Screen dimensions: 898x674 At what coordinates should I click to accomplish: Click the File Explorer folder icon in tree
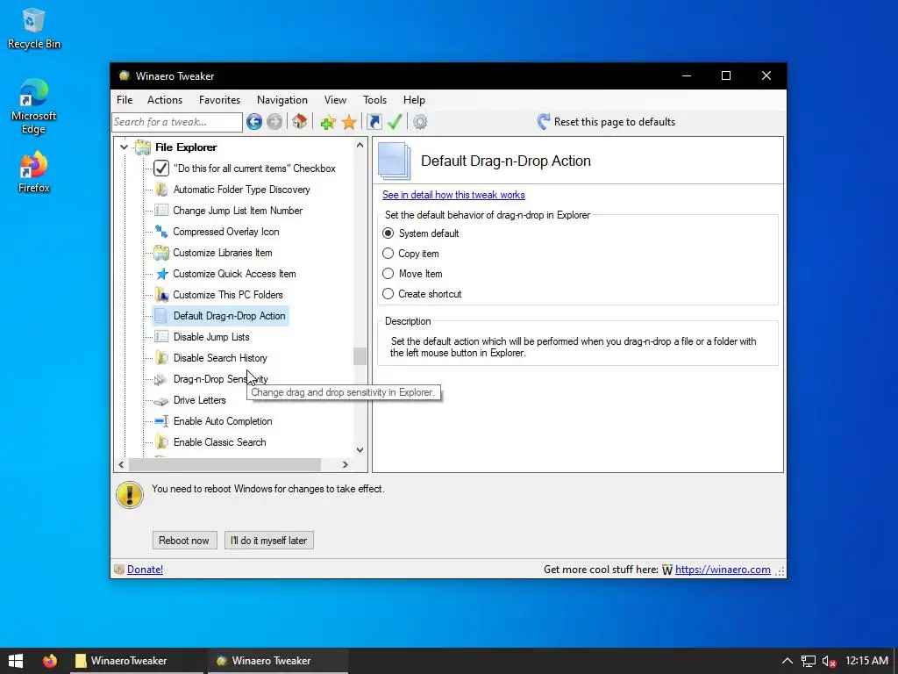[143, 147]
